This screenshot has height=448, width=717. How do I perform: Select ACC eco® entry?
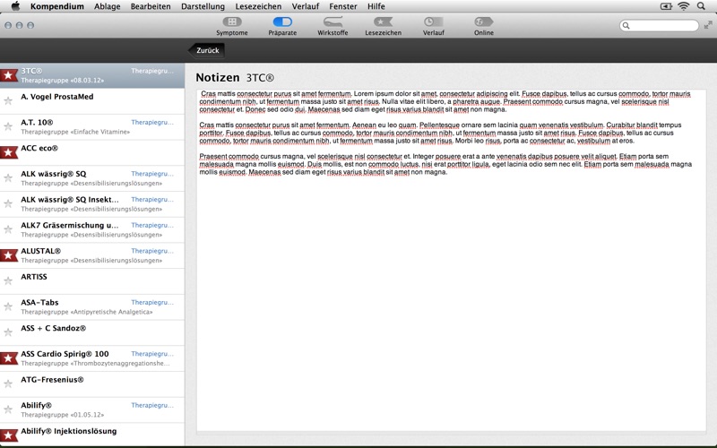tap(92, 152)
